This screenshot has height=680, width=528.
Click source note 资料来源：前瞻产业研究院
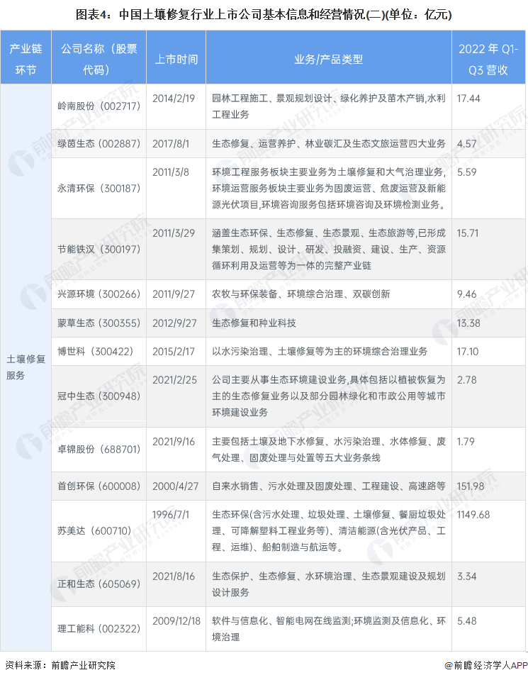(60, 665)
